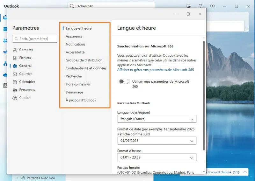
Task: Open To Do checkmark in Outlook sidebar
Action: [5, 52]
